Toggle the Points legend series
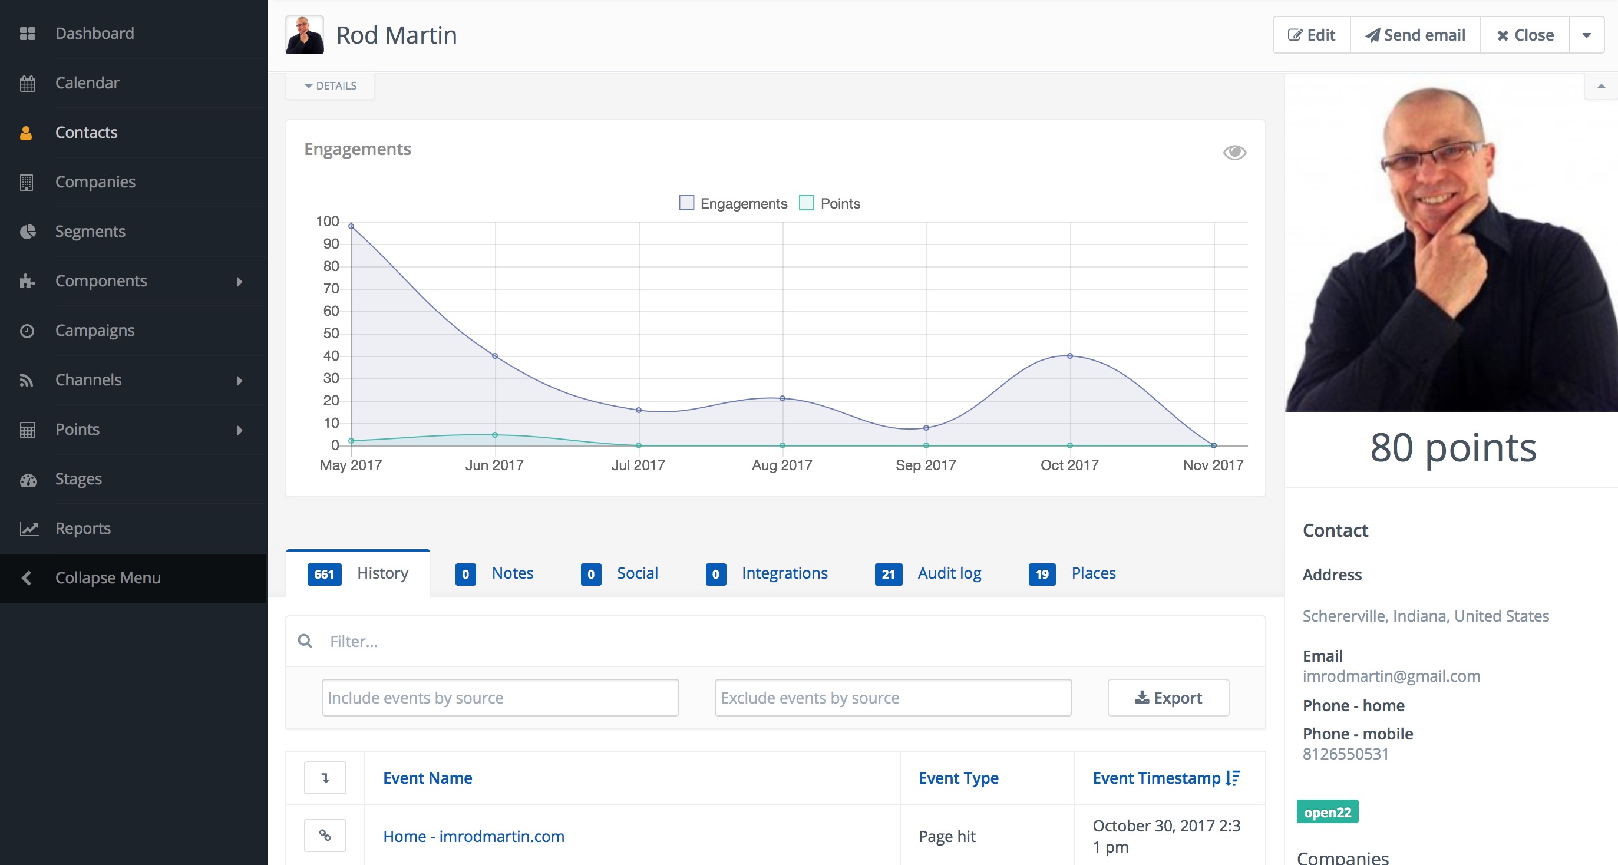Image resolution: width=1618 pixels, height=865 pixels. click(x=830, y=203)
